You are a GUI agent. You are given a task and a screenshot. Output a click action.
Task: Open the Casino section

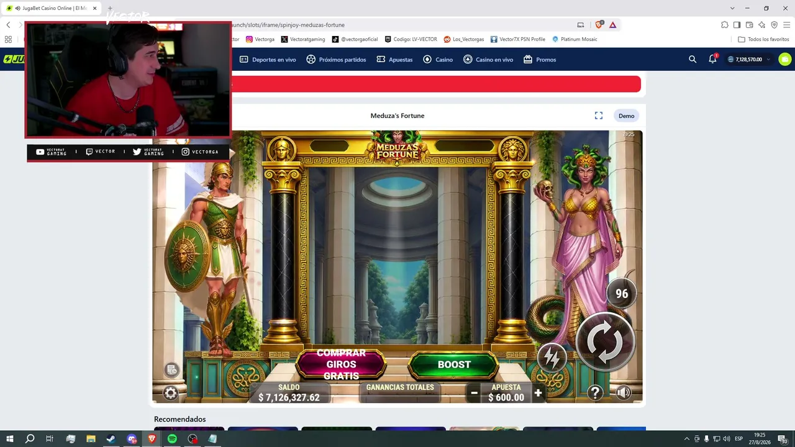click(438, 60)
